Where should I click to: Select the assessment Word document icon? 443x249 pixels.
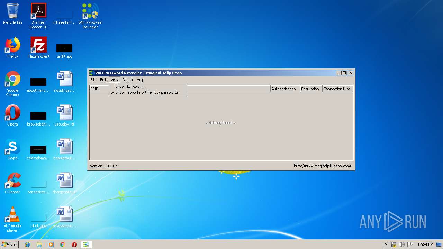pyautogui.click(x=64, y=218)
